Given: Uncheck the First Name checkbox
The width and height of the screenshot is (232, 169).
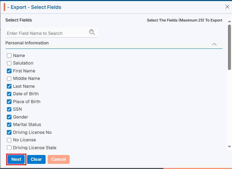Looking at the screenshot, I should (x=9, y=71).
